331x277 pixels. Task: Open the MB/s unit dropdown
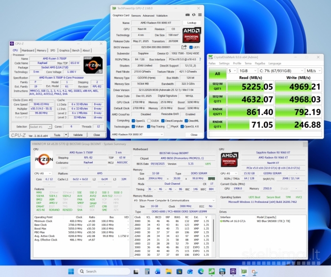point(313,71)
